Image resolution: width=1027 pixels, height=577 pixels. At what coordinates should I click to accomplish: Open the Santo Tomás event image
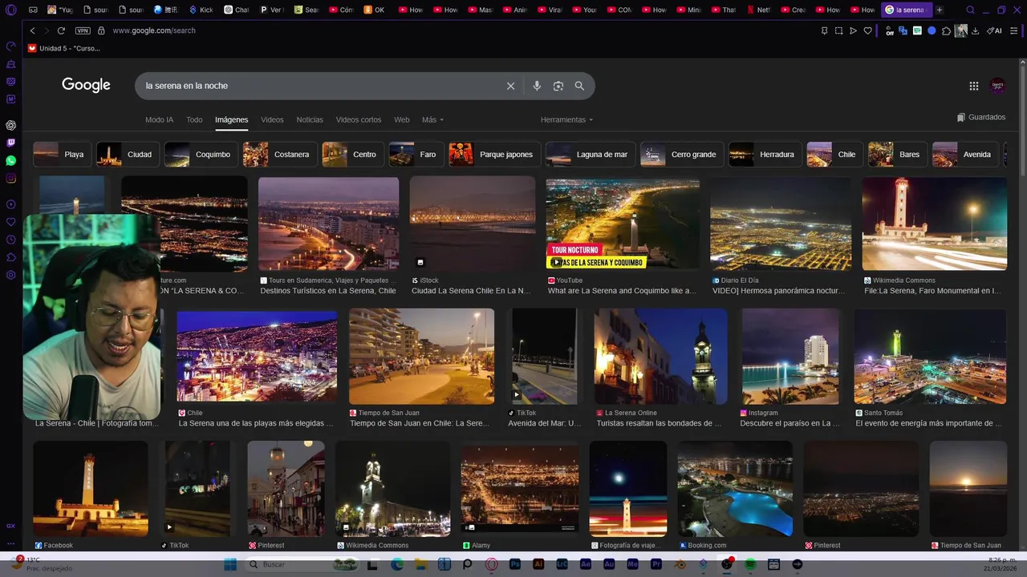930,357
